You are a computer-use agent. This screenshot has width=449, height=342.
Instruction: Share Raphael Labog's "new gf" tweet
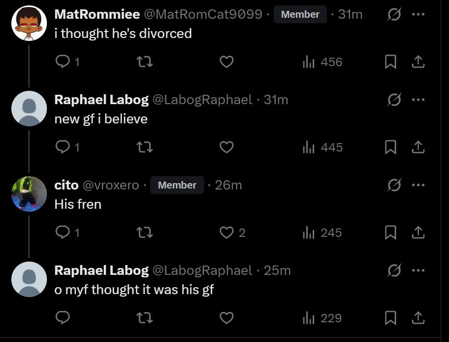(x=418, y=147)
